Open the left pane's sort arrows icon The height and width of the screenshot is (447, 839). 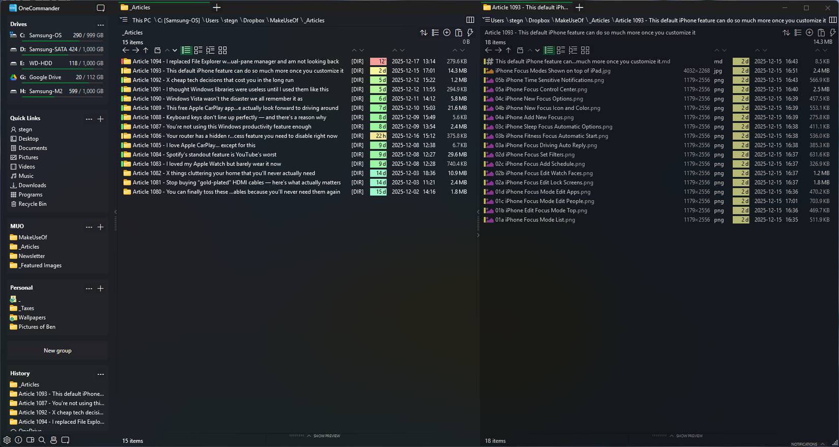coord(424,33)
